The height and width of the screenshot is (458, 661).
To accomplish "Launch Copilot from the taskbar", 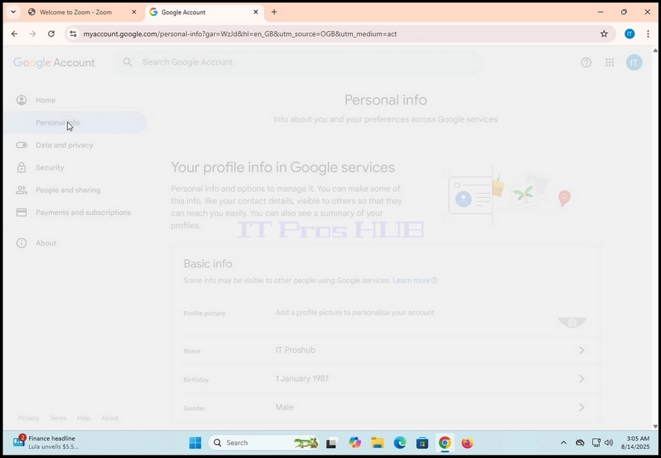I will tap(354, 443).
